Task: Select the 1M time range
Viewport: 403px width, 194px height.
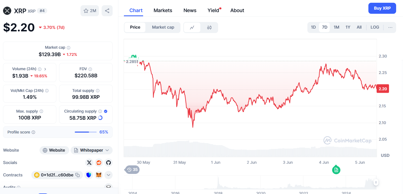Action: tap(336, 27)
